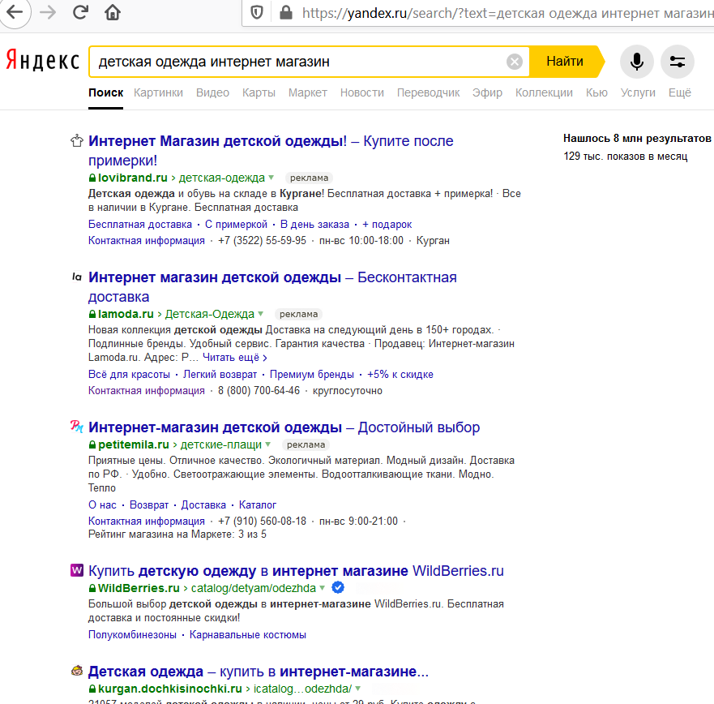Click the 'О нас' sitelink
Viewport: 714px width, 704px height.
(x=102, y=504)
